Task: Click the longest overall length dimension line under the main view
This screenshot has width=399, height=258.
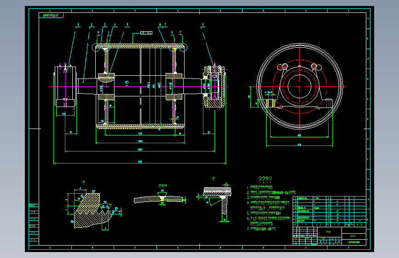Action: point(140,163)
